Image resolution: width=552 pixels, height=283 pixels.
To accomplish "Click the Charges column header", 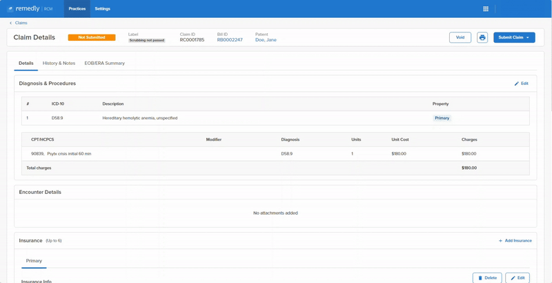I will pos(469,139).
